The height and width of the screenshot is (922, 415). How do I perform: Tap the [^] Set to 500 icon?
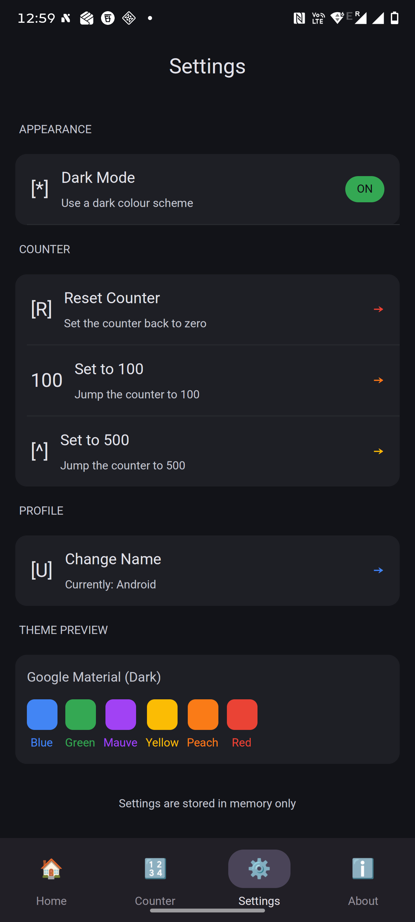(x=39, y=451)
